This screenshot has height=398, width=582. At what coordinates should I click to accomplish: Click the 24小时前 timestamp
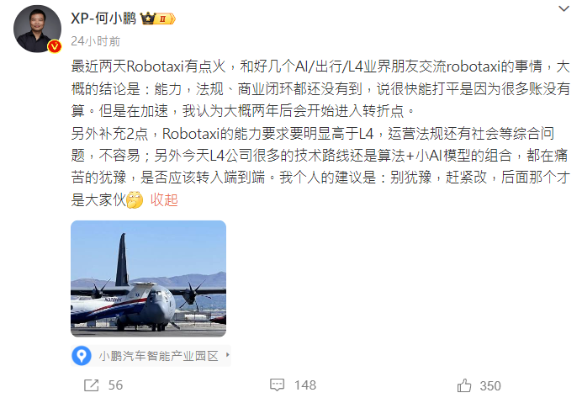(95, 41)
